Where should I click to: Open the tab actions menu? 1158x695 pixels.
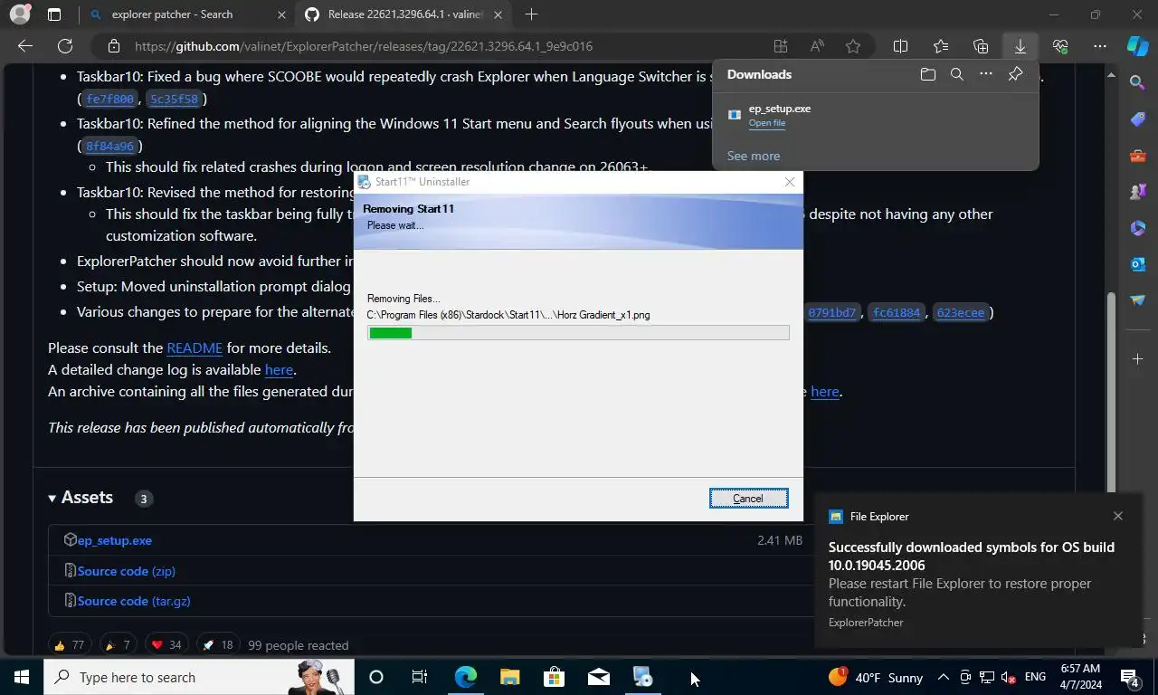point(54,14)
